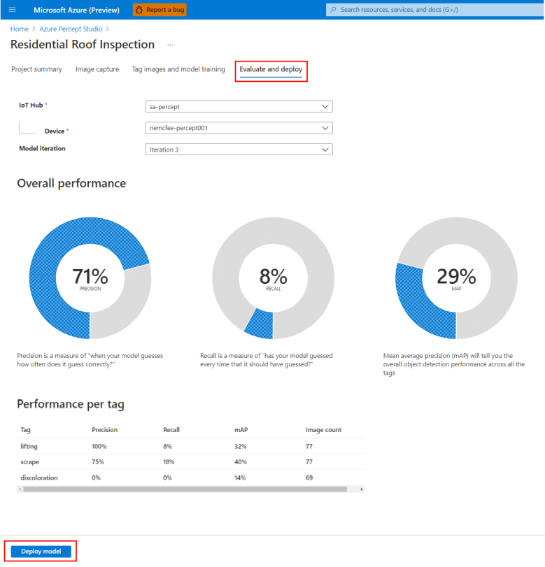Image resolution: width=545 pixels, height=567 pixels.
Task: Click the Tag column header
Action: (25, 429)
